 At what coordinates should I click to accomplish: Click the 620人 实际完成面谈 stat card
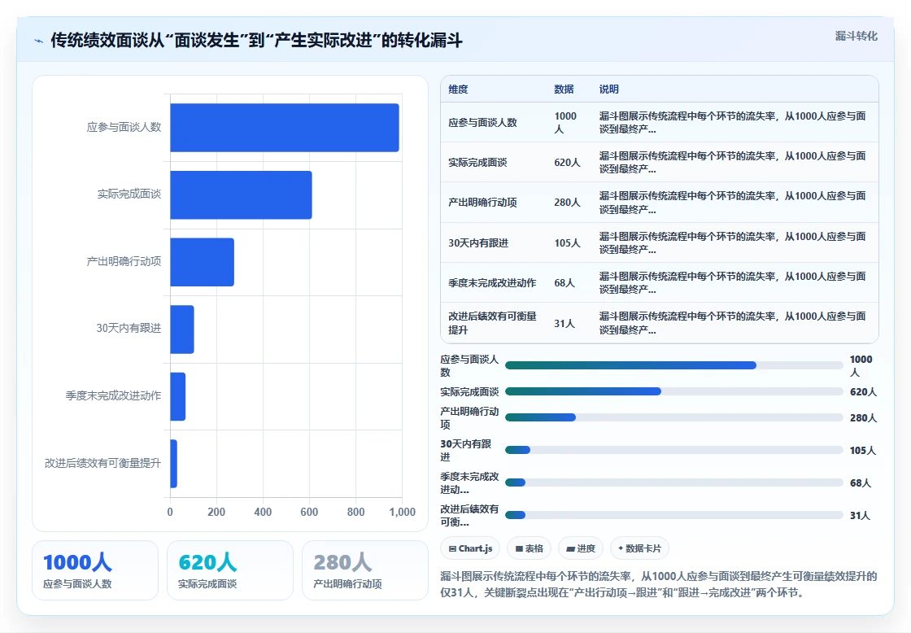230,570
